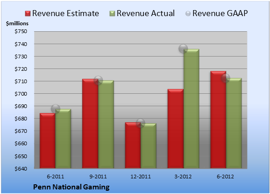Select the red estimate bar for 12-2011
This screenshot has height=194, width=270.
pyautogui.click(x=133, y=145)
